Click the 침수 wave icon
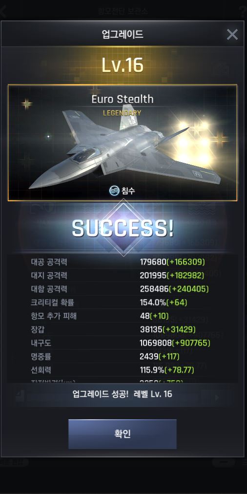Viewport: 247px width, 494px height. pos(114,190)
